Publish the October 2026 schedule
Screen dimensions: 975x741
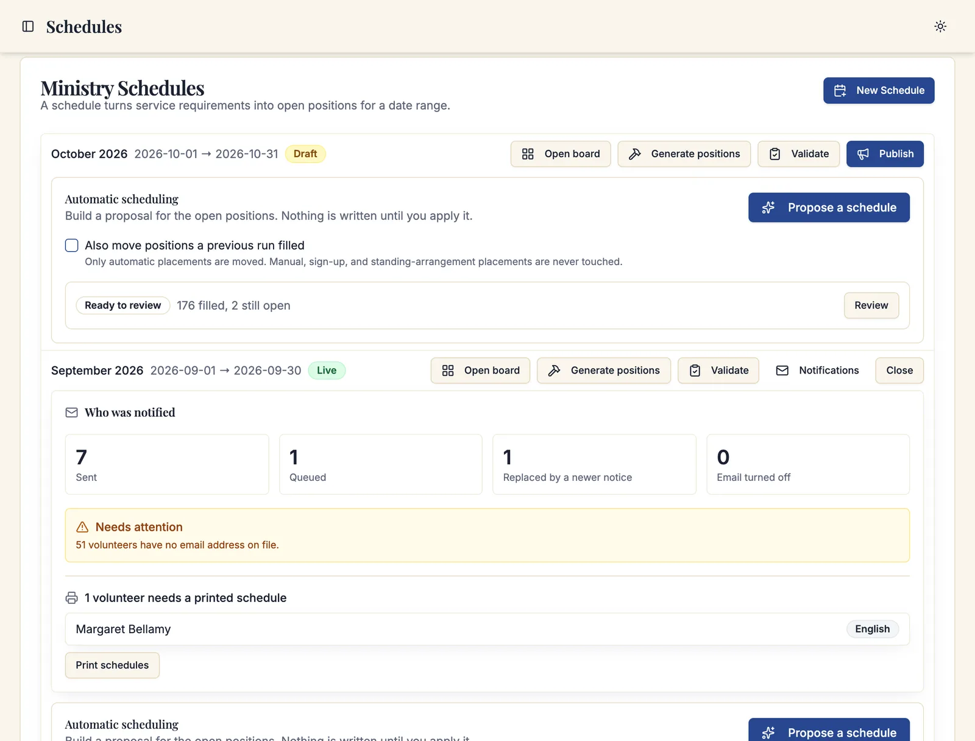885,154
